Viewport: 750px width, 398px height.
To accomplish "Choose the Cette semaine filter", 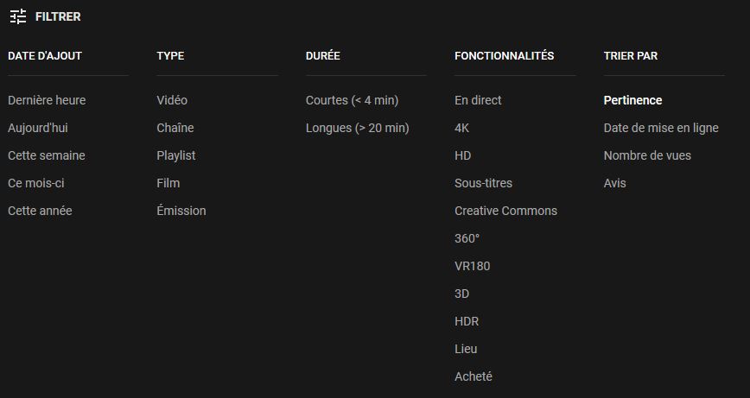I will coord(47,155).
